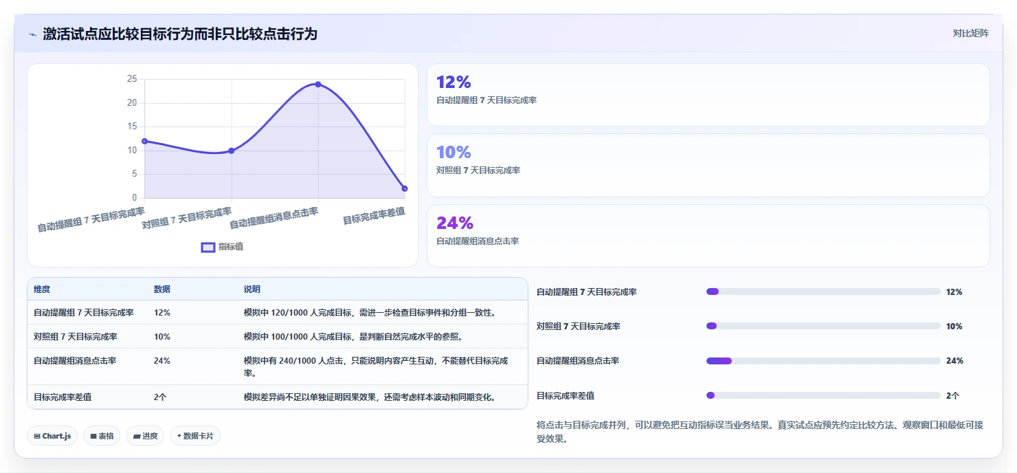1017x473 pixels.
Task: Click the lightning icon beside the title
Action: coord(32,34)
